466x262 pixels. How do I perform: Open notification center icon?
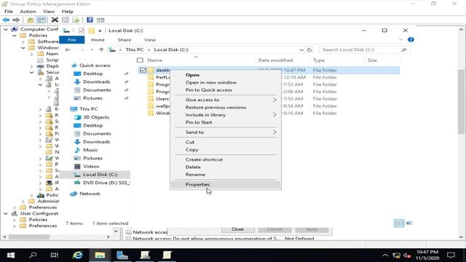click(451, 255)
